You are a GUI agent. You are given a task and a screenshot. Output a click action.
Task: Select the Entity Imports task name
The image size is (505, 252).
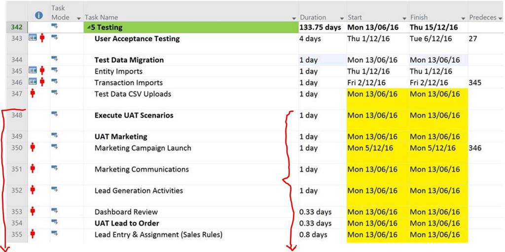pyautogui.click(x=118, y=71)
